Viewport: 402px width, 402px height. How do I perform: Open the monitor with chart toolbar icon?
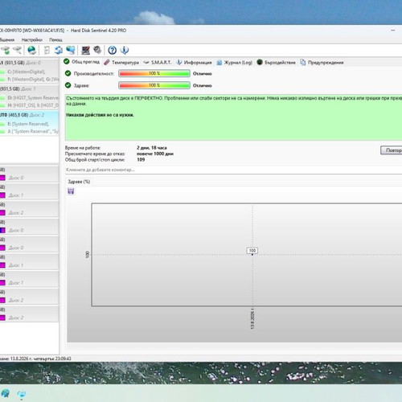86,50
